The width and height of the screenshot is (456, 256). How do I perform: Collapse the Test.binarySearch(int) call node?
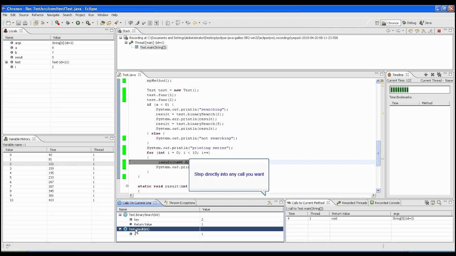coord(120,215)
